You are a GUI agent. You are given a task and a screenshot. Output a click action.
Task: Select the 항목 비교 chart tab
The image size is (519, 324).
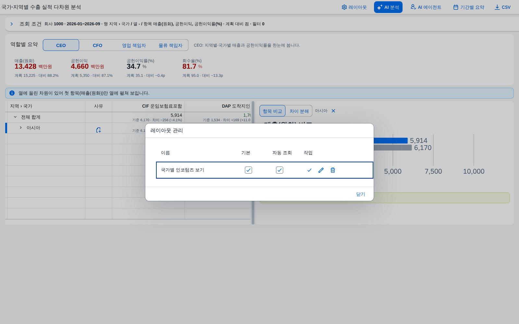(272, 111)
